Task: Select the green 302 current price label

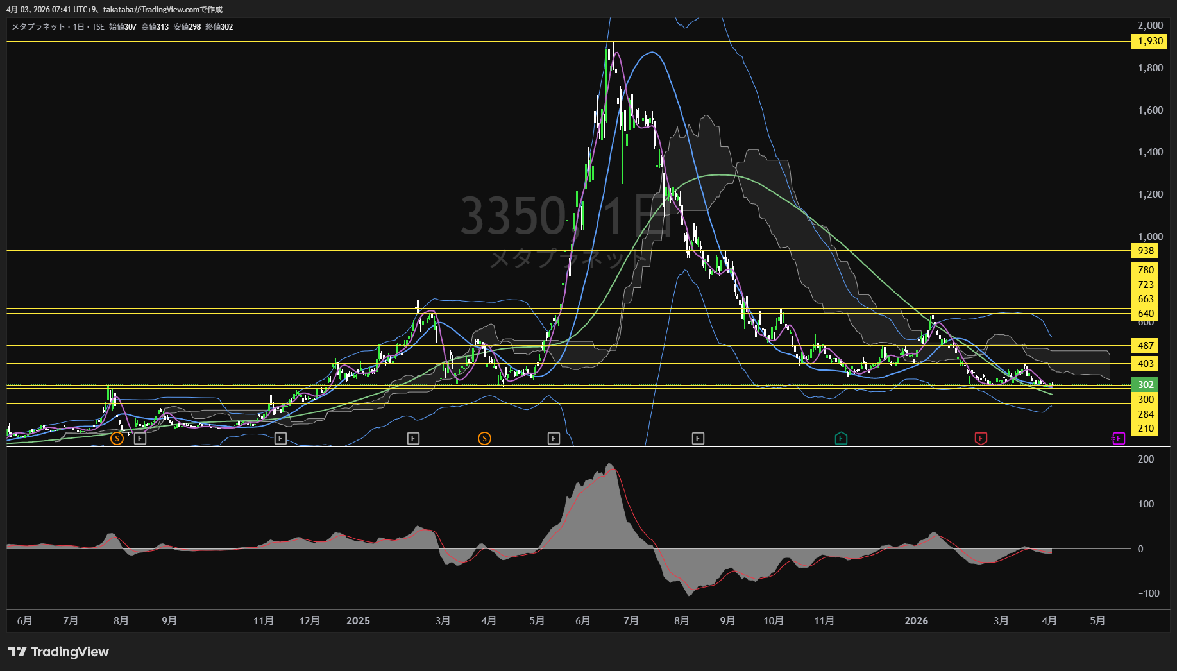Action: tap(1146, 385)
